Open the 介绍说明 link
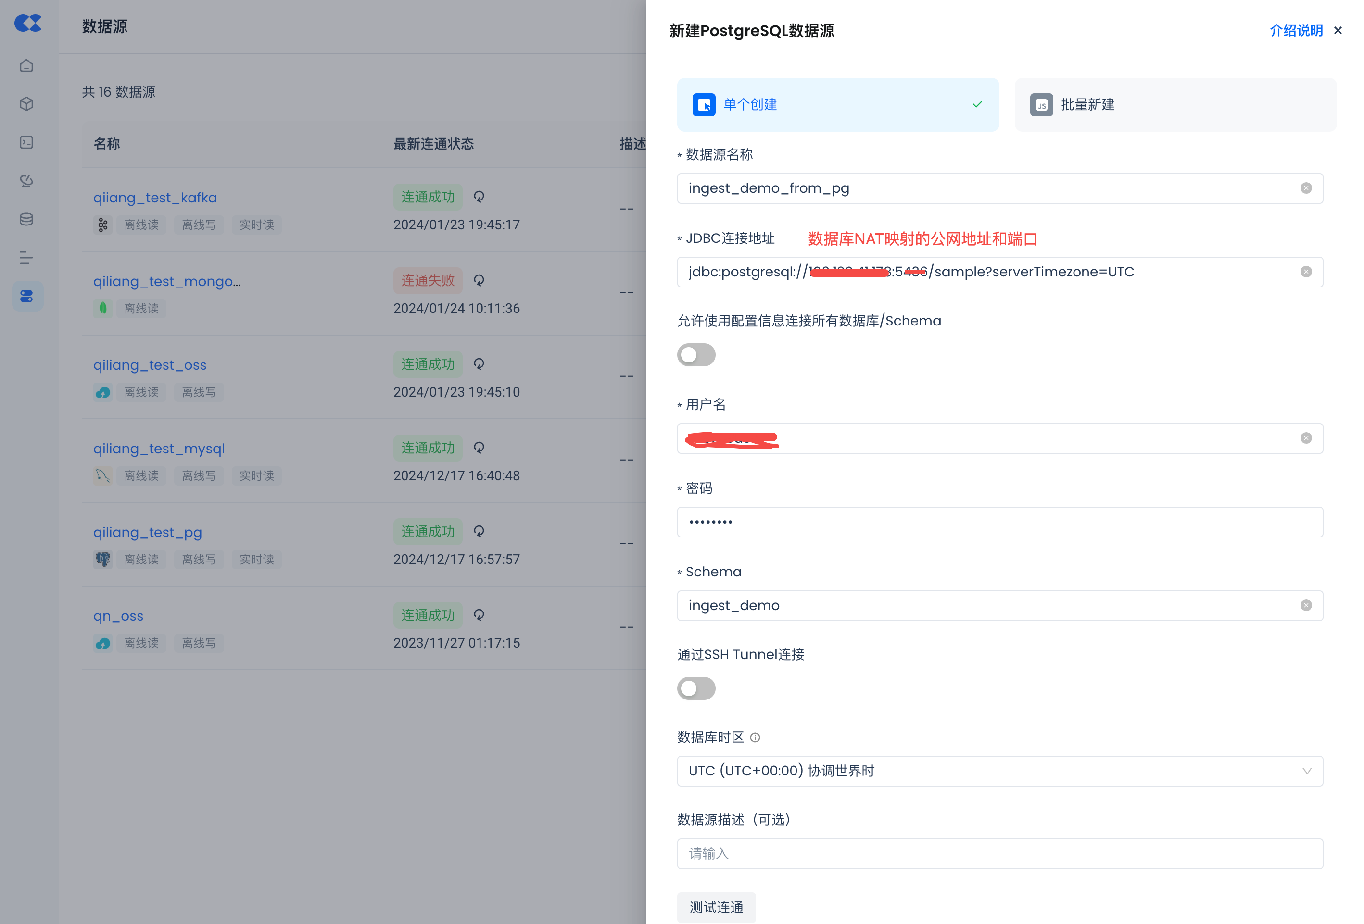 click(x=1296, y=30)
